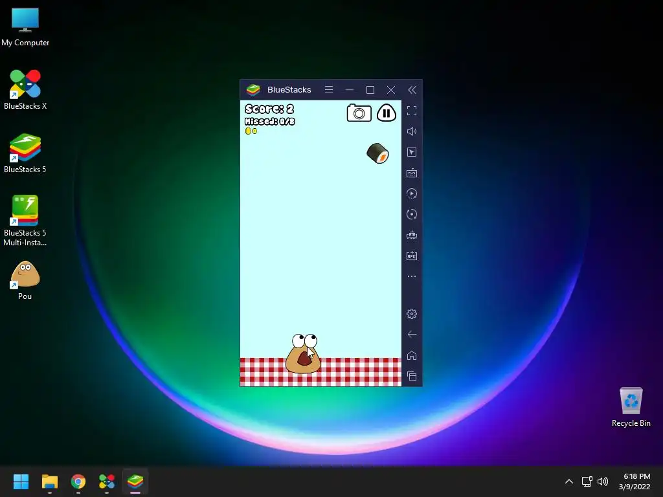Pause the Pou game
This screenshot has height=497, width=663.
(386, 113)
